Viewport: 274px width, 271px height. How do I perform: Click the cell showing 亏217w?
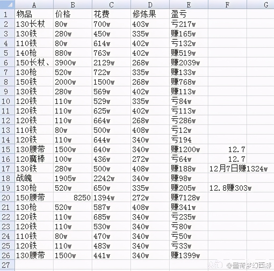(x=188, y=24)
